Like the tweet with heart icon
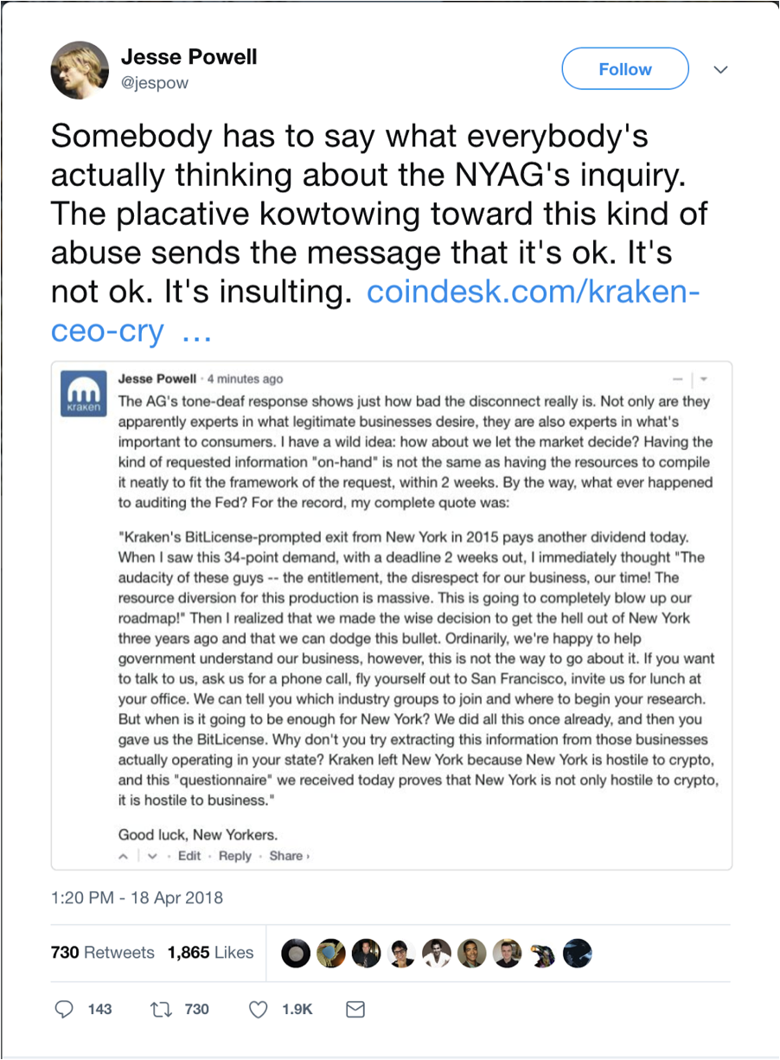Image resolution: width=780 pixels, height=1060 pixels. [x=259, y=1009]
